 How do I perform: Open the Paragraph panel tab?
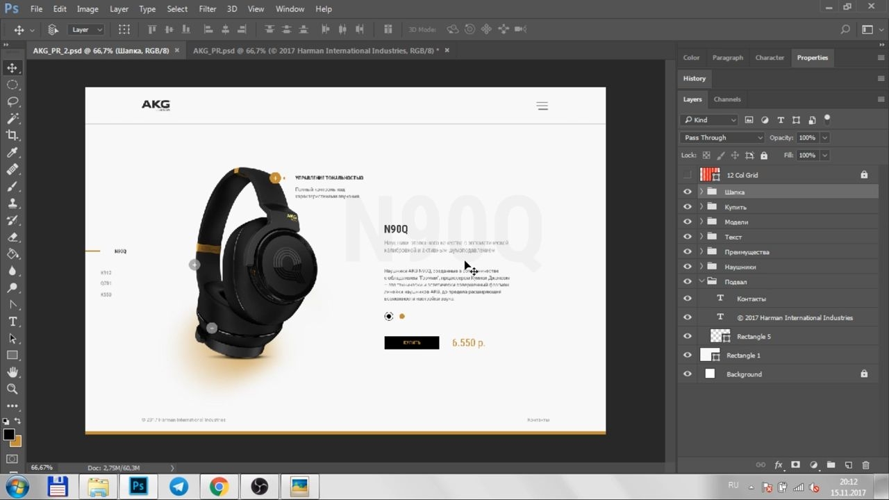pos(728,58)
